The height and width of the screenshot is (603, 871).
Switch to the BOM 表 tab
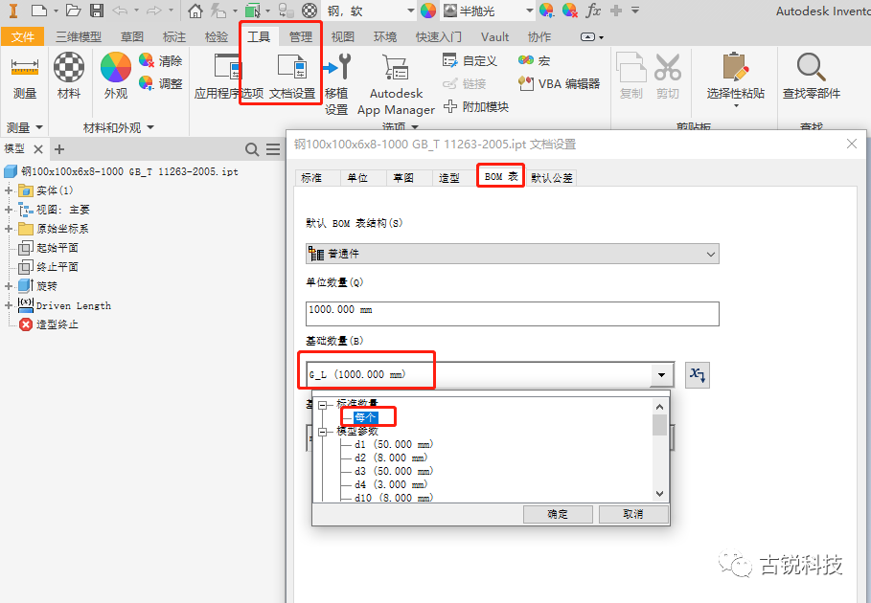tap(501, 176)
